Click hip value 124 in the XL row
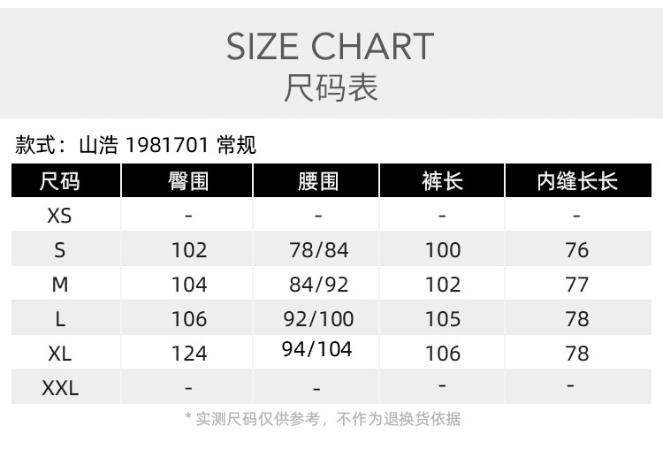 [x=189, y=354]
